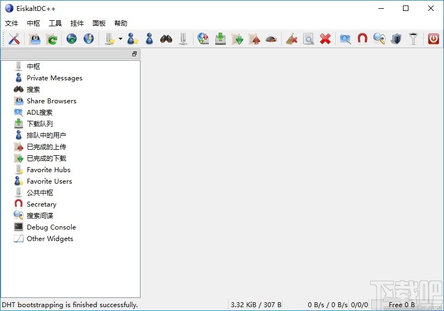
Task: Click the 3.32 KiB / 307 B status
Action: (256, 305)
